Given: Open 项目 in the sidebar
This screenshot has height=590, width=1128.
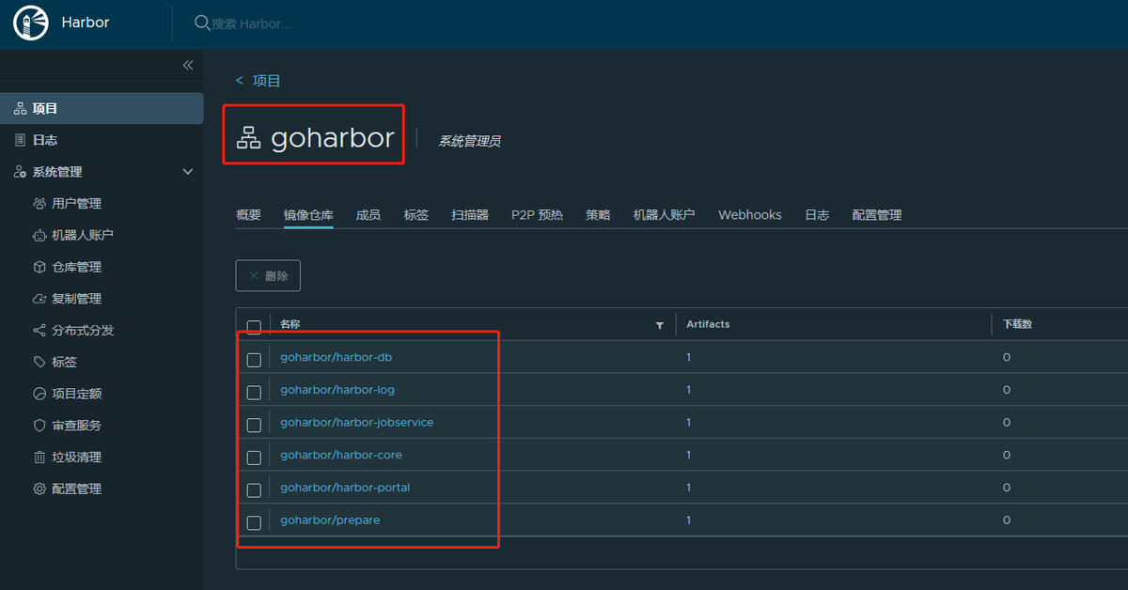Looking at the screenshot, I should click(102, 109).
